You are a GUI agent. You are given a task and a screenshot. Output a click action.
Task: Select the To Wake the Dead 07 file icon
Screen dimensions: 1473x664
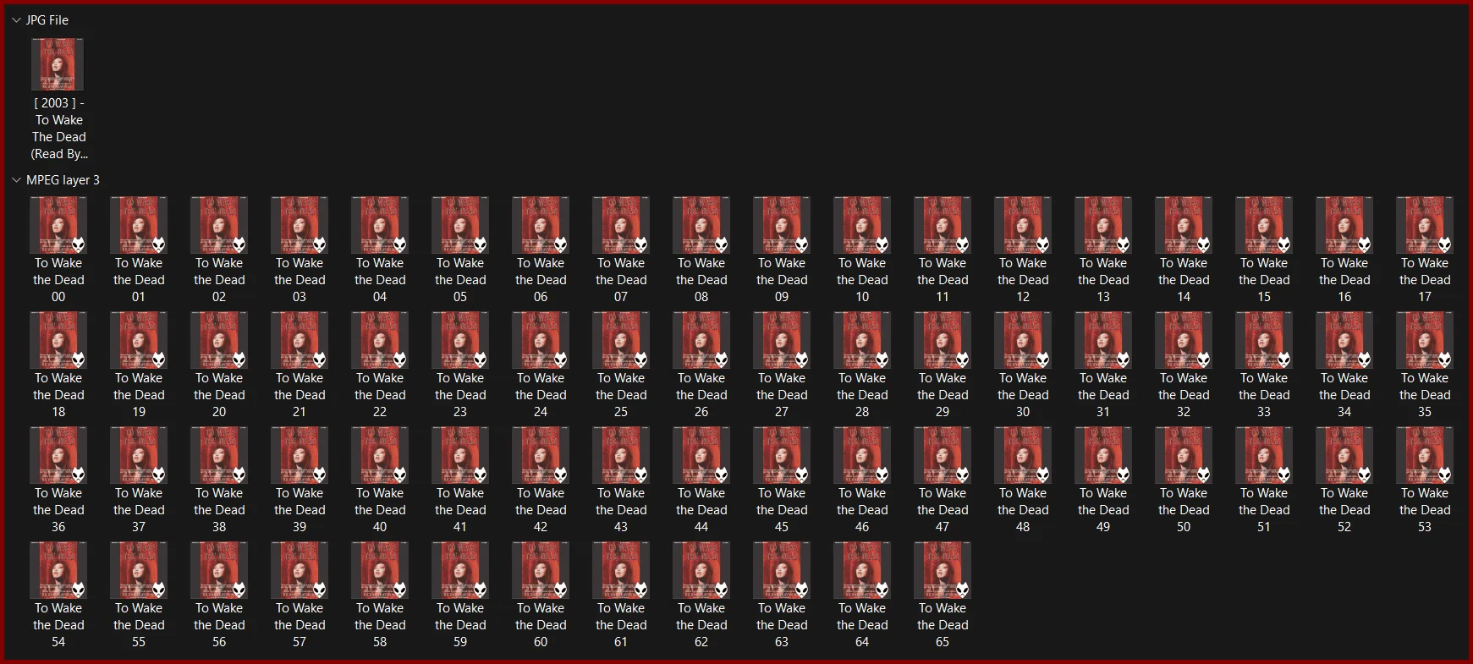621,225
